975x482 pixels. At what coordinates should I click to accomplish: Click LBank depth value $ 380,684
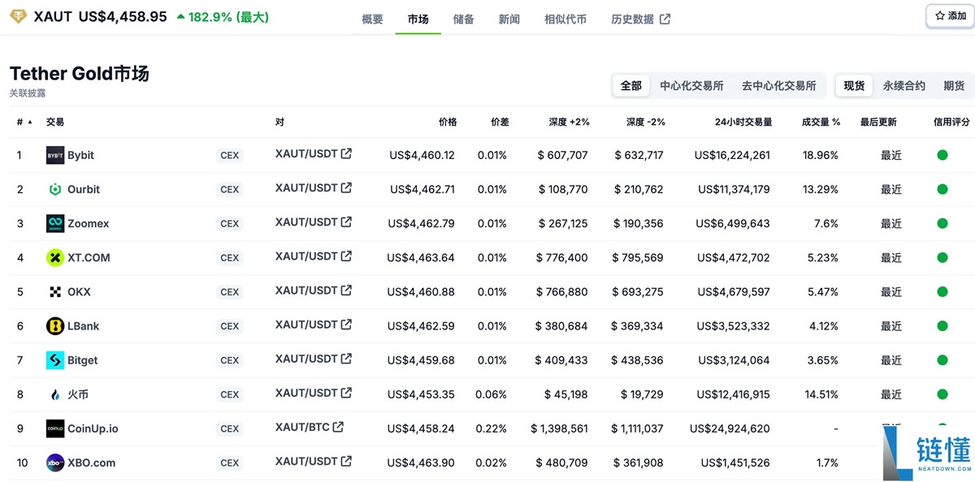pyautogui.click(x=561, y=325)
